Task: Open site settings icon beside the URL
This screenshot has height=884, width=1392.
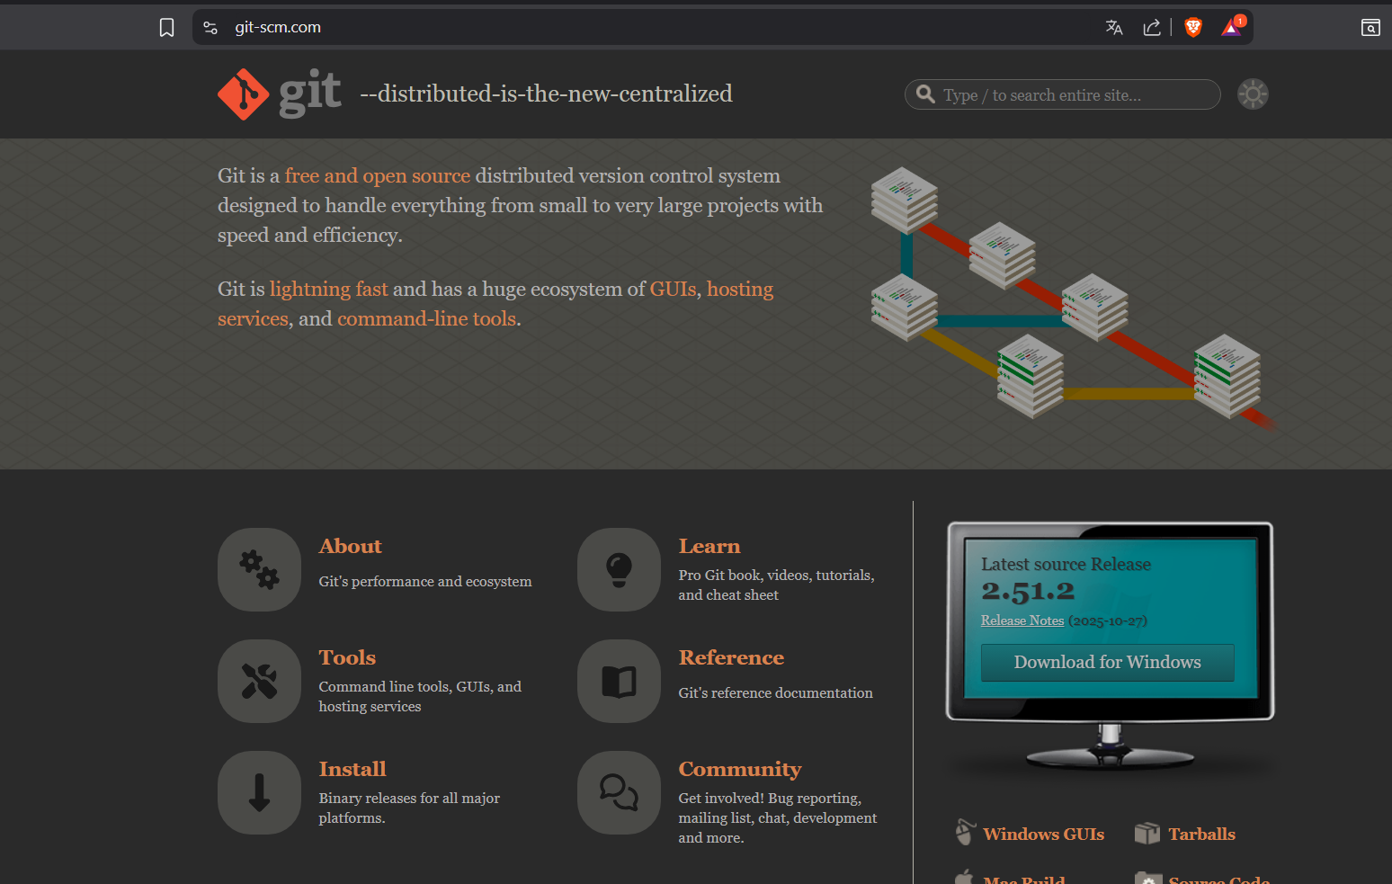Action: pos(210,28)
